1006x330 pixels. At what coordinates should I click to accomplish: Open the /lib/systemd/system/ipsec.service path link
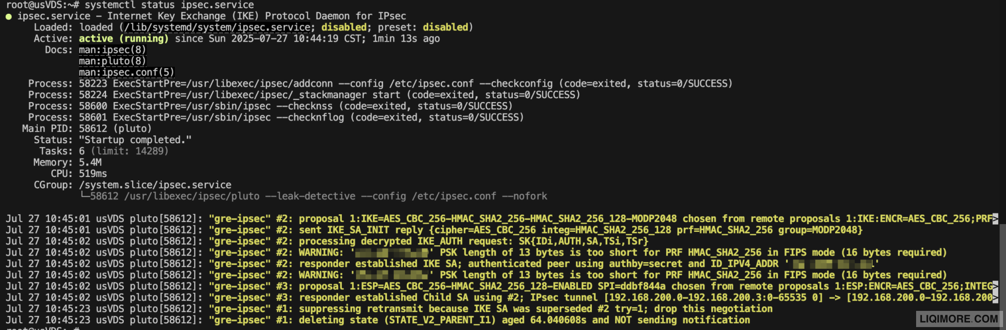(217, 27)
